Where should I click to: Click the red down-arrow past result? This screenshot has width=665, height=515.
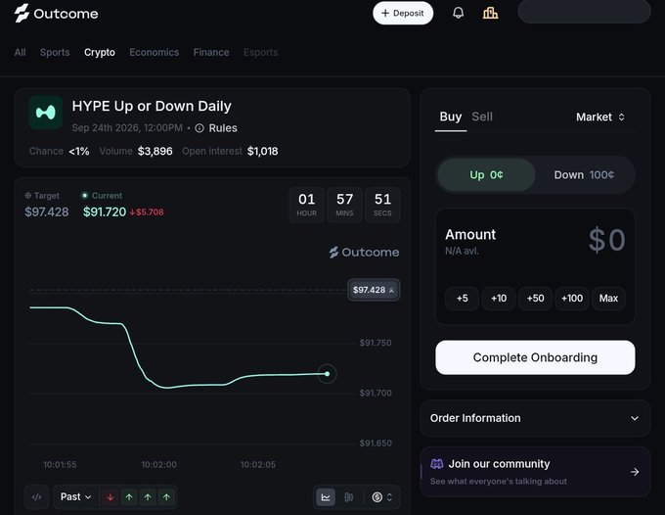click(111, 497)
